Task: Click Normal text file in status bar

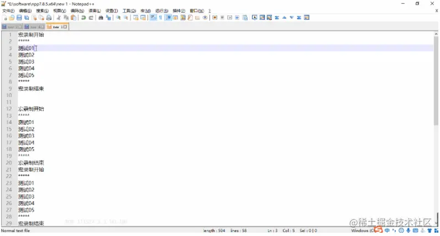Action: (15, 230)
